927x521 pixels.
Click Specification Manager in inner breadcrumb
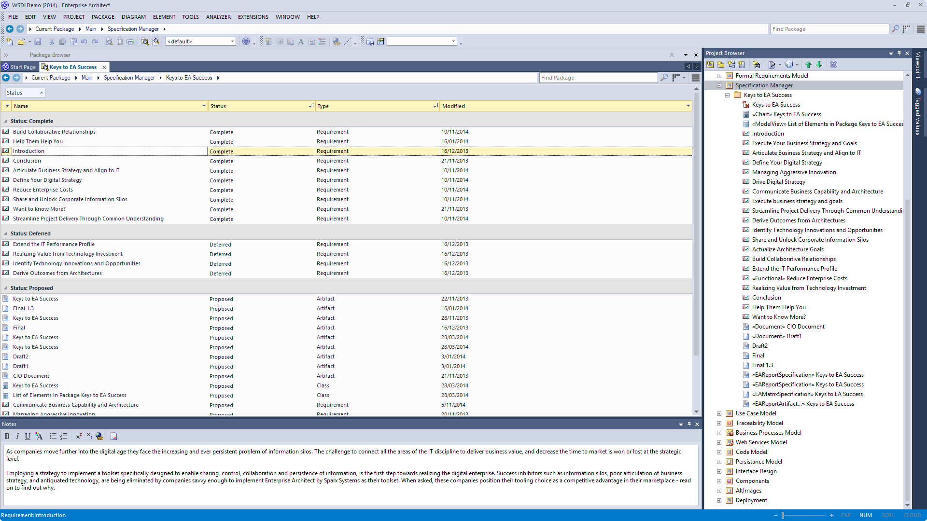click(129, 78)
